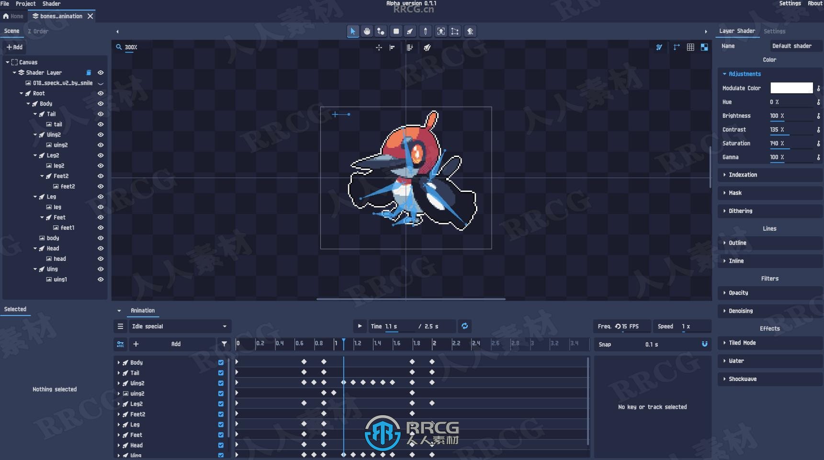Select the node reparent tool icon

(381, 31)
